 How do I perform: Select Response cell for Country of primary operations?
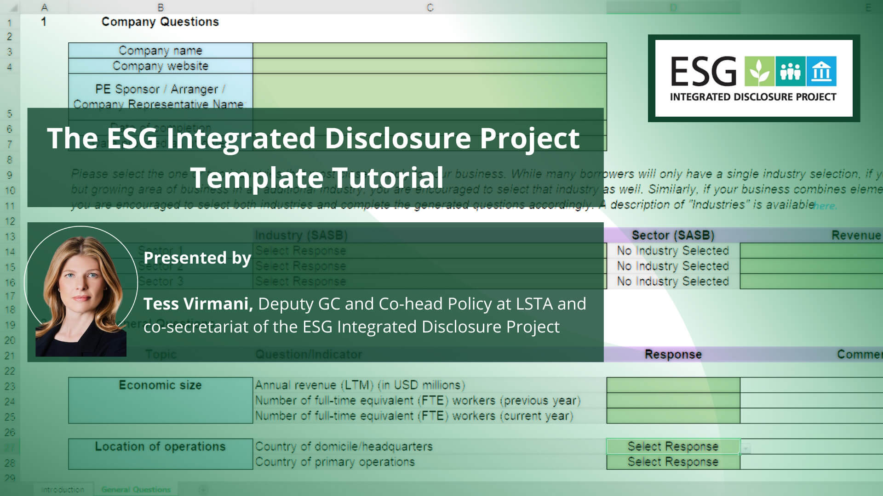[x=673, y=462]
